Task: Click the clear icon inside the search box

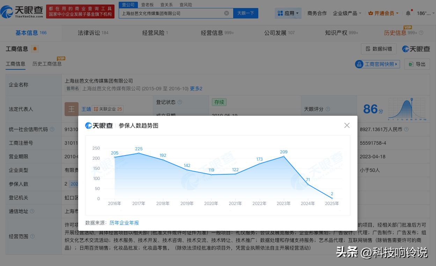Action: 227,13
